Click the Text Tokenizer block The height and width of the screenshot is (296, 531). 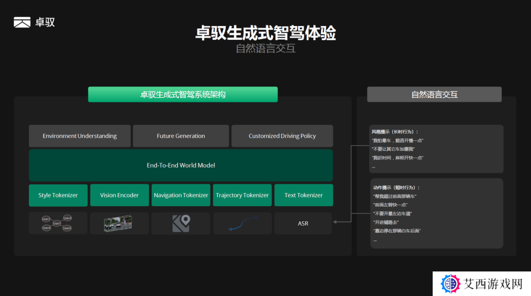(x=303, y=195)
